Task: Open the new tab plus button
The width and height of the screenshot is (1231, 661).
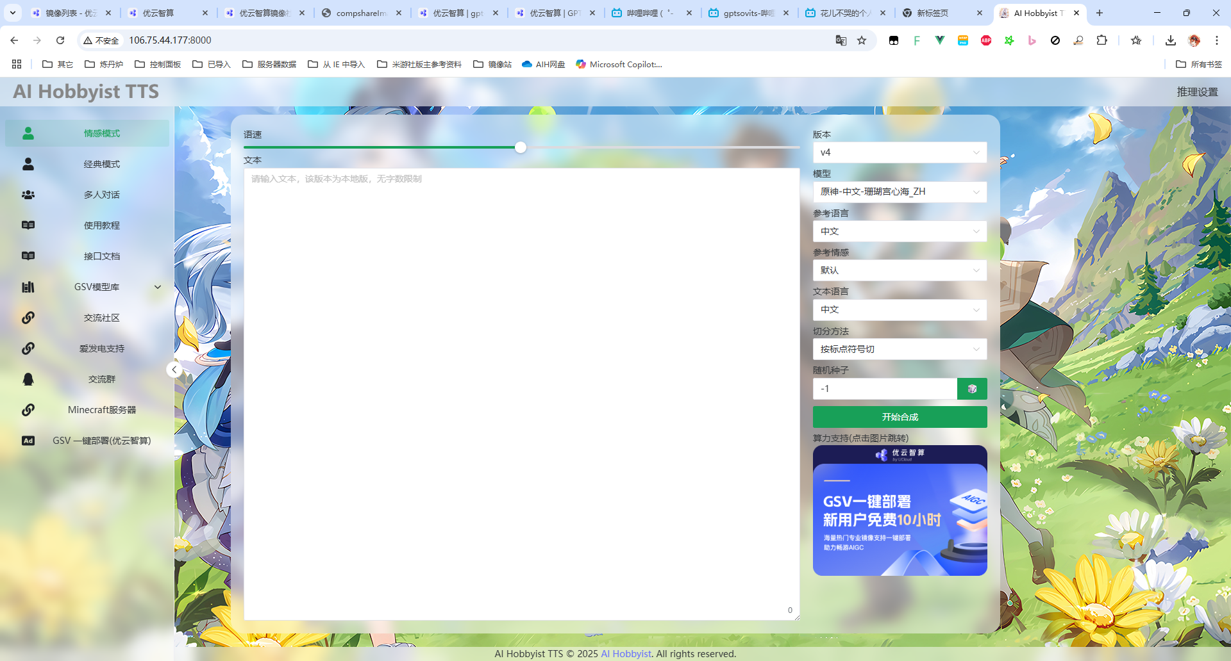Action: (x=1100, y=13)
